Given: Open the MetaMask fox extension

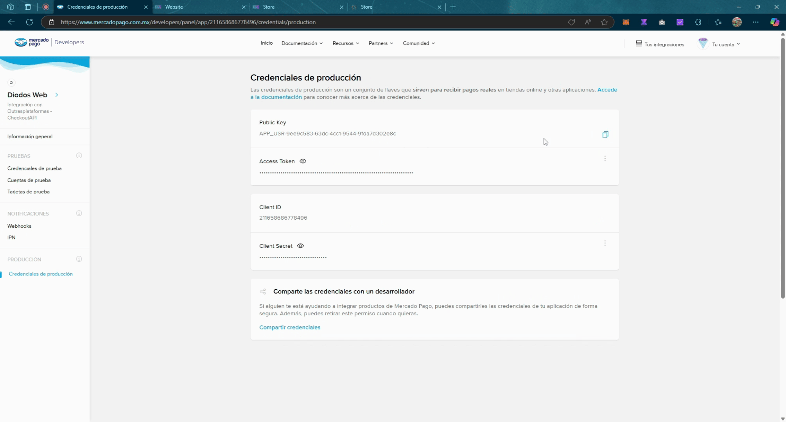Looking at the screenshot, I should [x=626, y=22].
